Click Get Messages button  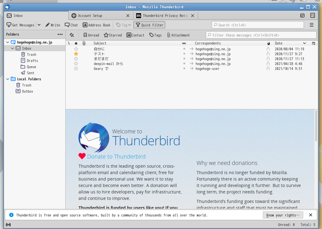click(x=20, y=25)
